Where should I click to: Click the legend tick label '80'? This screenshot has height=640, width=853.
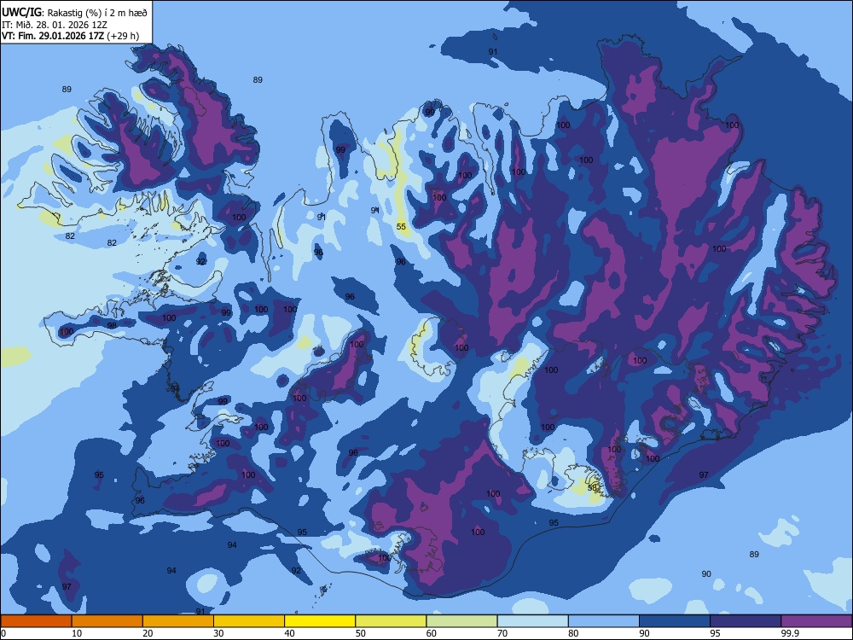573,633
